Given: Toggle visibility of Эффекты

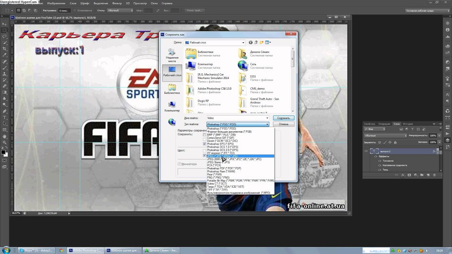Looking at the screenshot, I should pos(376,156).
